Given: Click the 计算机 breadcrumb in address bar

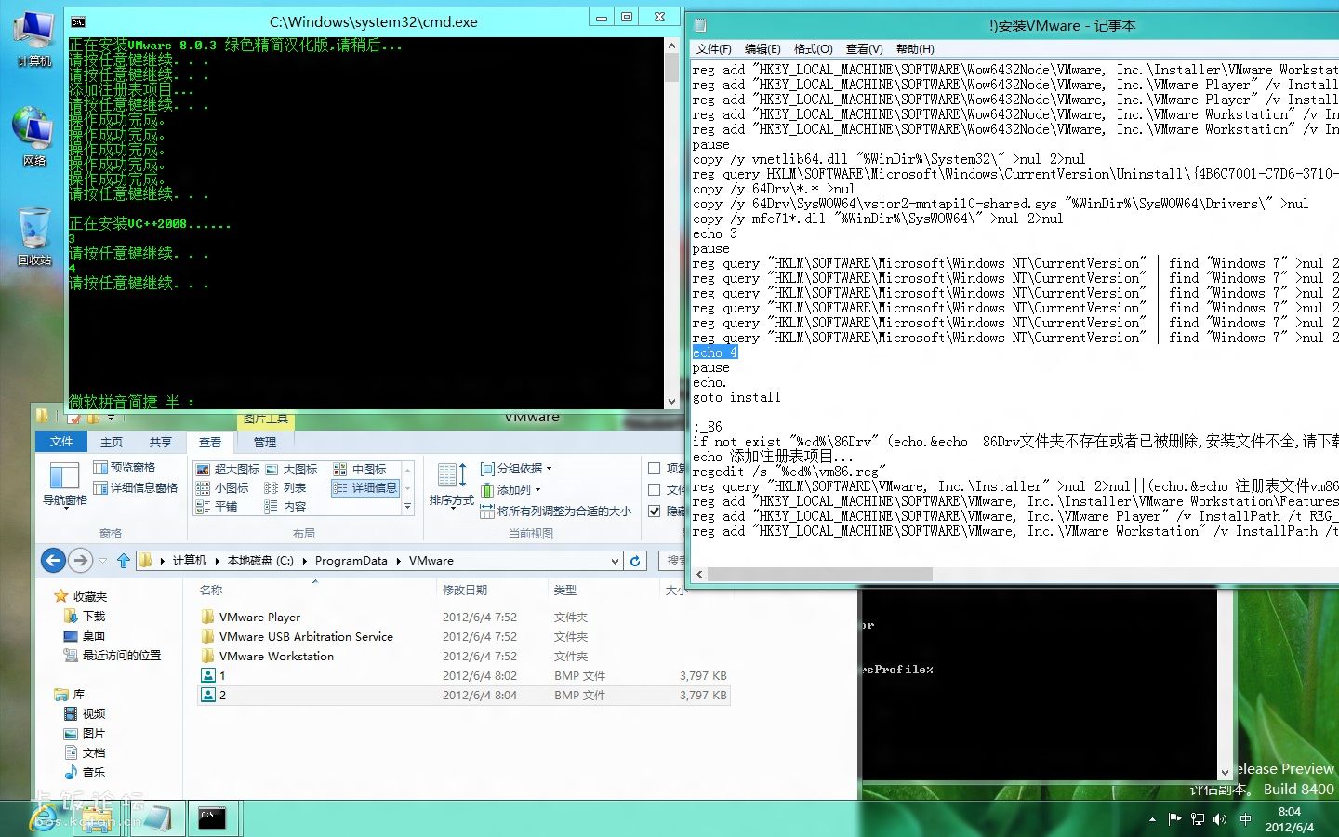Looking at the screenshot, I should click(190, 561).
